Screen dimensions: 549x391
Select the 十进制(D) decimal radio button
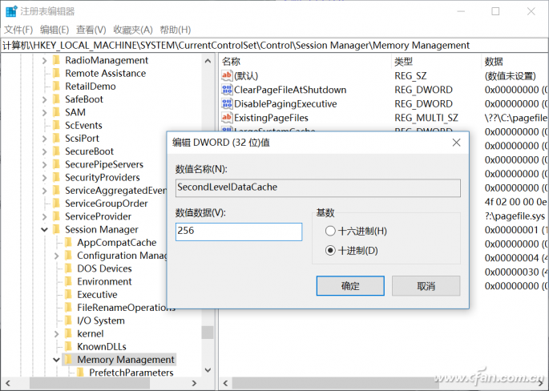pos(330,251)
